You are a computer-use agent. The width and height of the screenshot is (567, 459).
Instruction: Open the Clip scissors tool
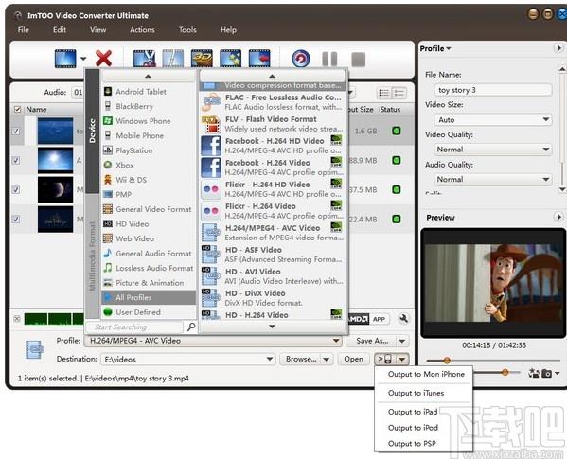coord(144,59)
